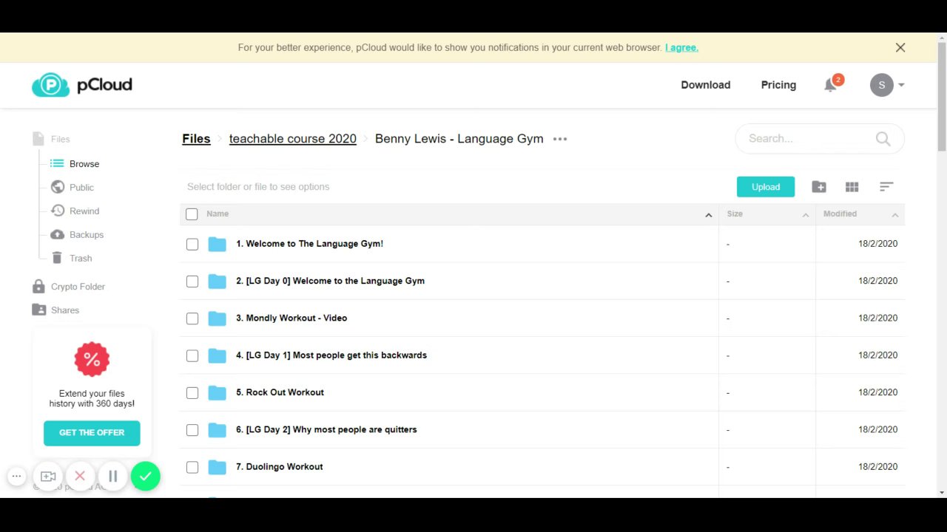Image resolution: width=947 pixels, height=532 pixels.
Task: Open the breadcrumb three-dot options menu
Action: [560, 139]
